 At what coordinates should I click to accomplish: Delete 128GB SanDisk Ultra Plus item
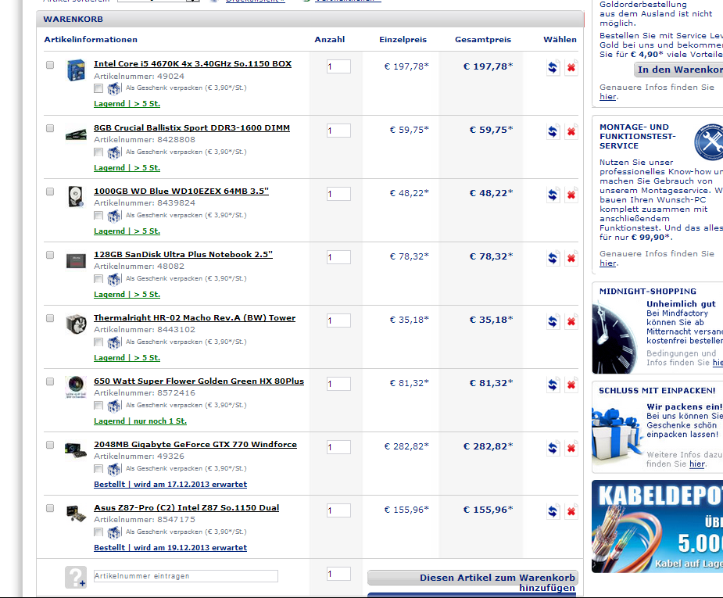pos(571,258)
